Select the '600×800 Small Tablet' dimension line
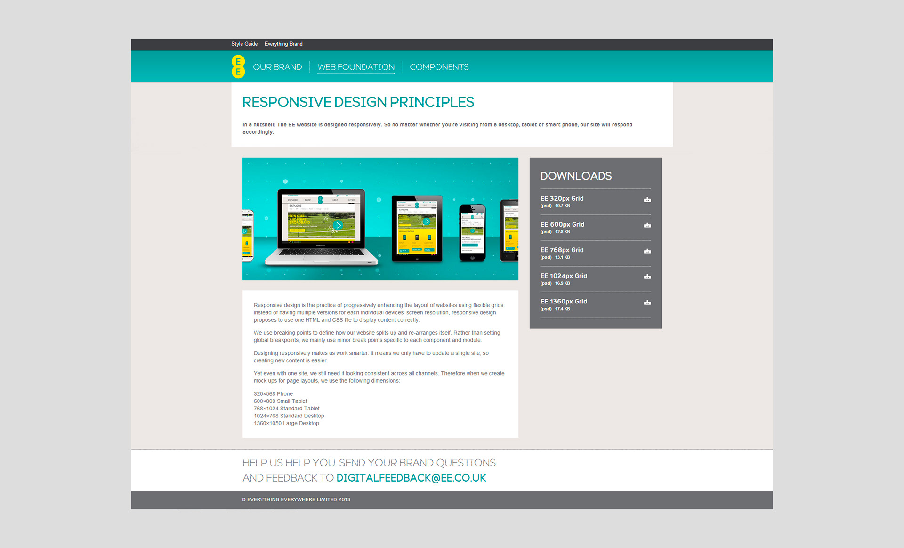 (x=281, y=401)
